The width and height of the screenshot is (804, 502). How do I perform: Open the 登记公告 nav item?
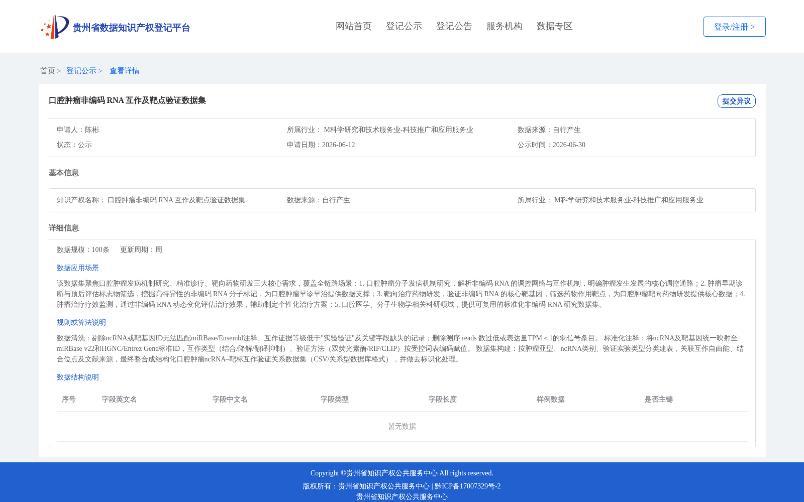[454, 26]
